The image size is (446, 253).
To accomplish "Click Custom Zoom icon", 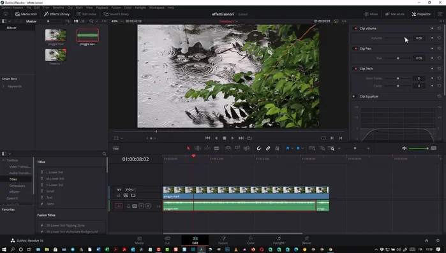I will tap(331, 148).
